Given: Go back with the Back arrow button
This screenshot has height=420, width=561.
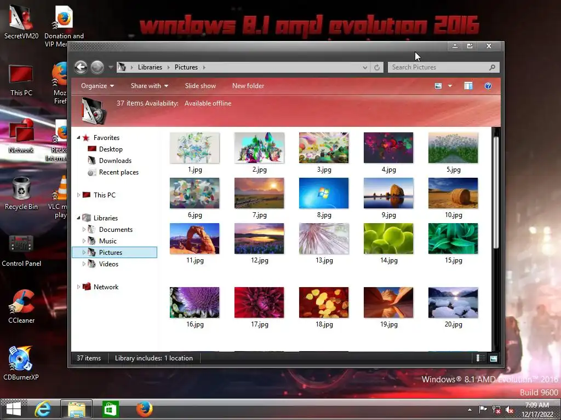Looking at the screenshot, I should (x=81, y=67).
